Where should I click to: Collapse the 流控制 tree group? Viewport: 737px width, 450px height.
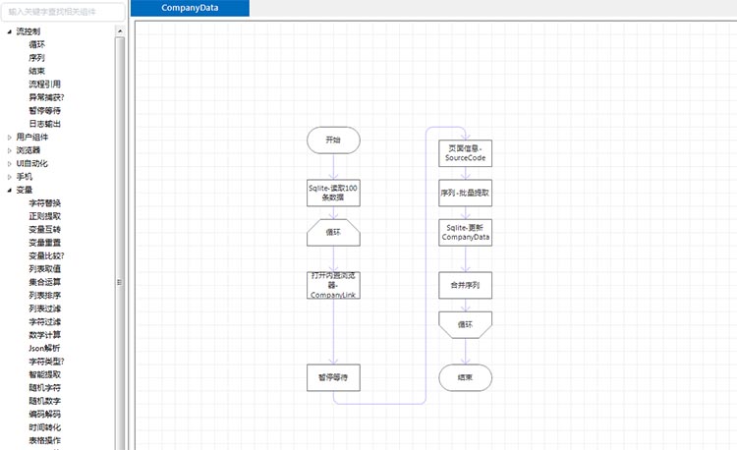[10, 31]
